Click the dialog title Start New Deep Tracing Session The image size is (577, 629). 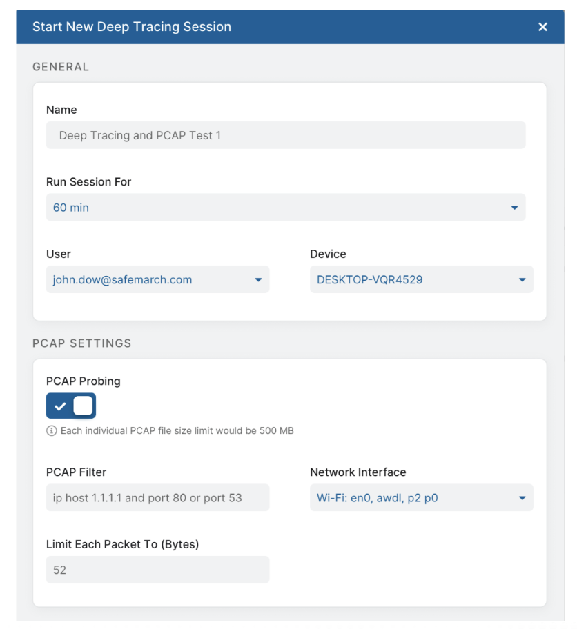[132, 27]
